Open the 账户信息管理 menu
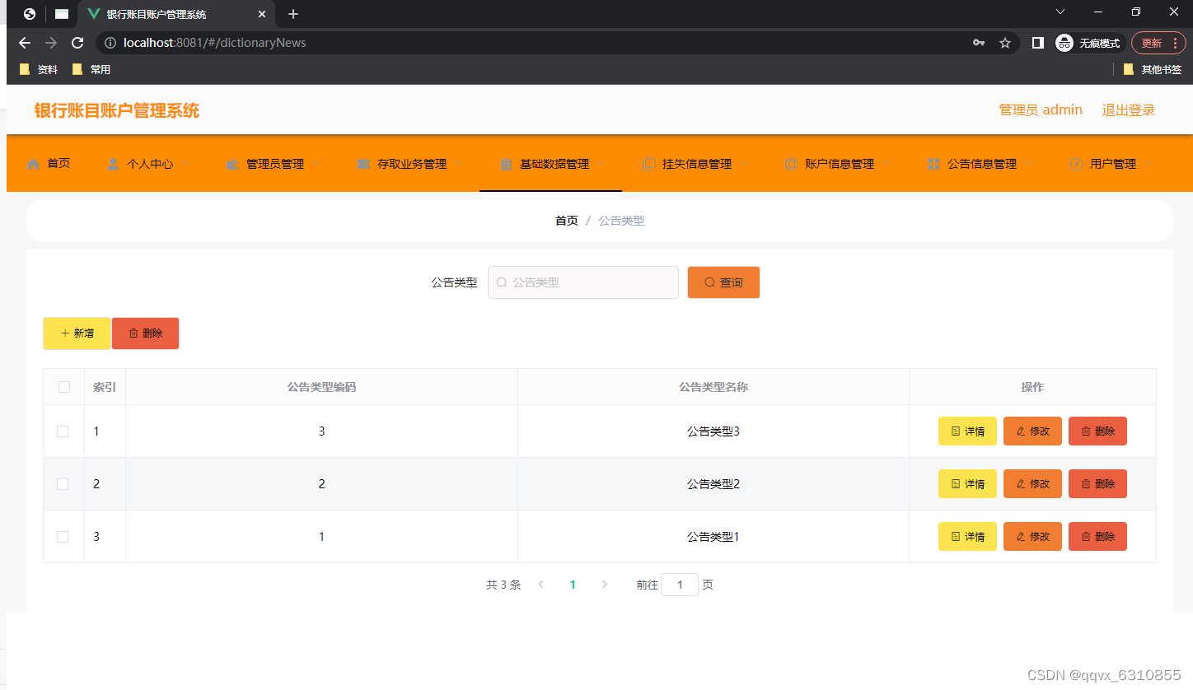1193x690 pixels. click(x=839, y=164)
